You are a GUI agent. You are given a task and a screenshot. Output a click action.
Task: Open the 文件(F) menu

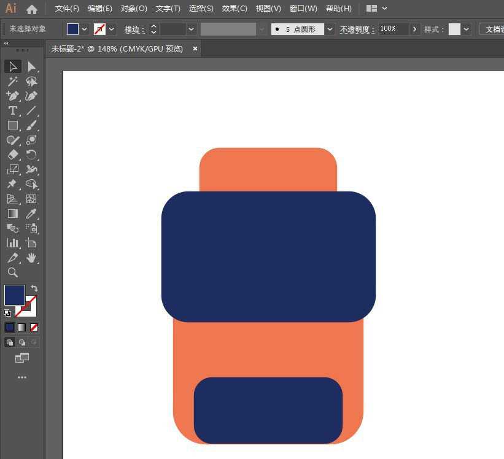pyautogui.click(x=67, y=9)
